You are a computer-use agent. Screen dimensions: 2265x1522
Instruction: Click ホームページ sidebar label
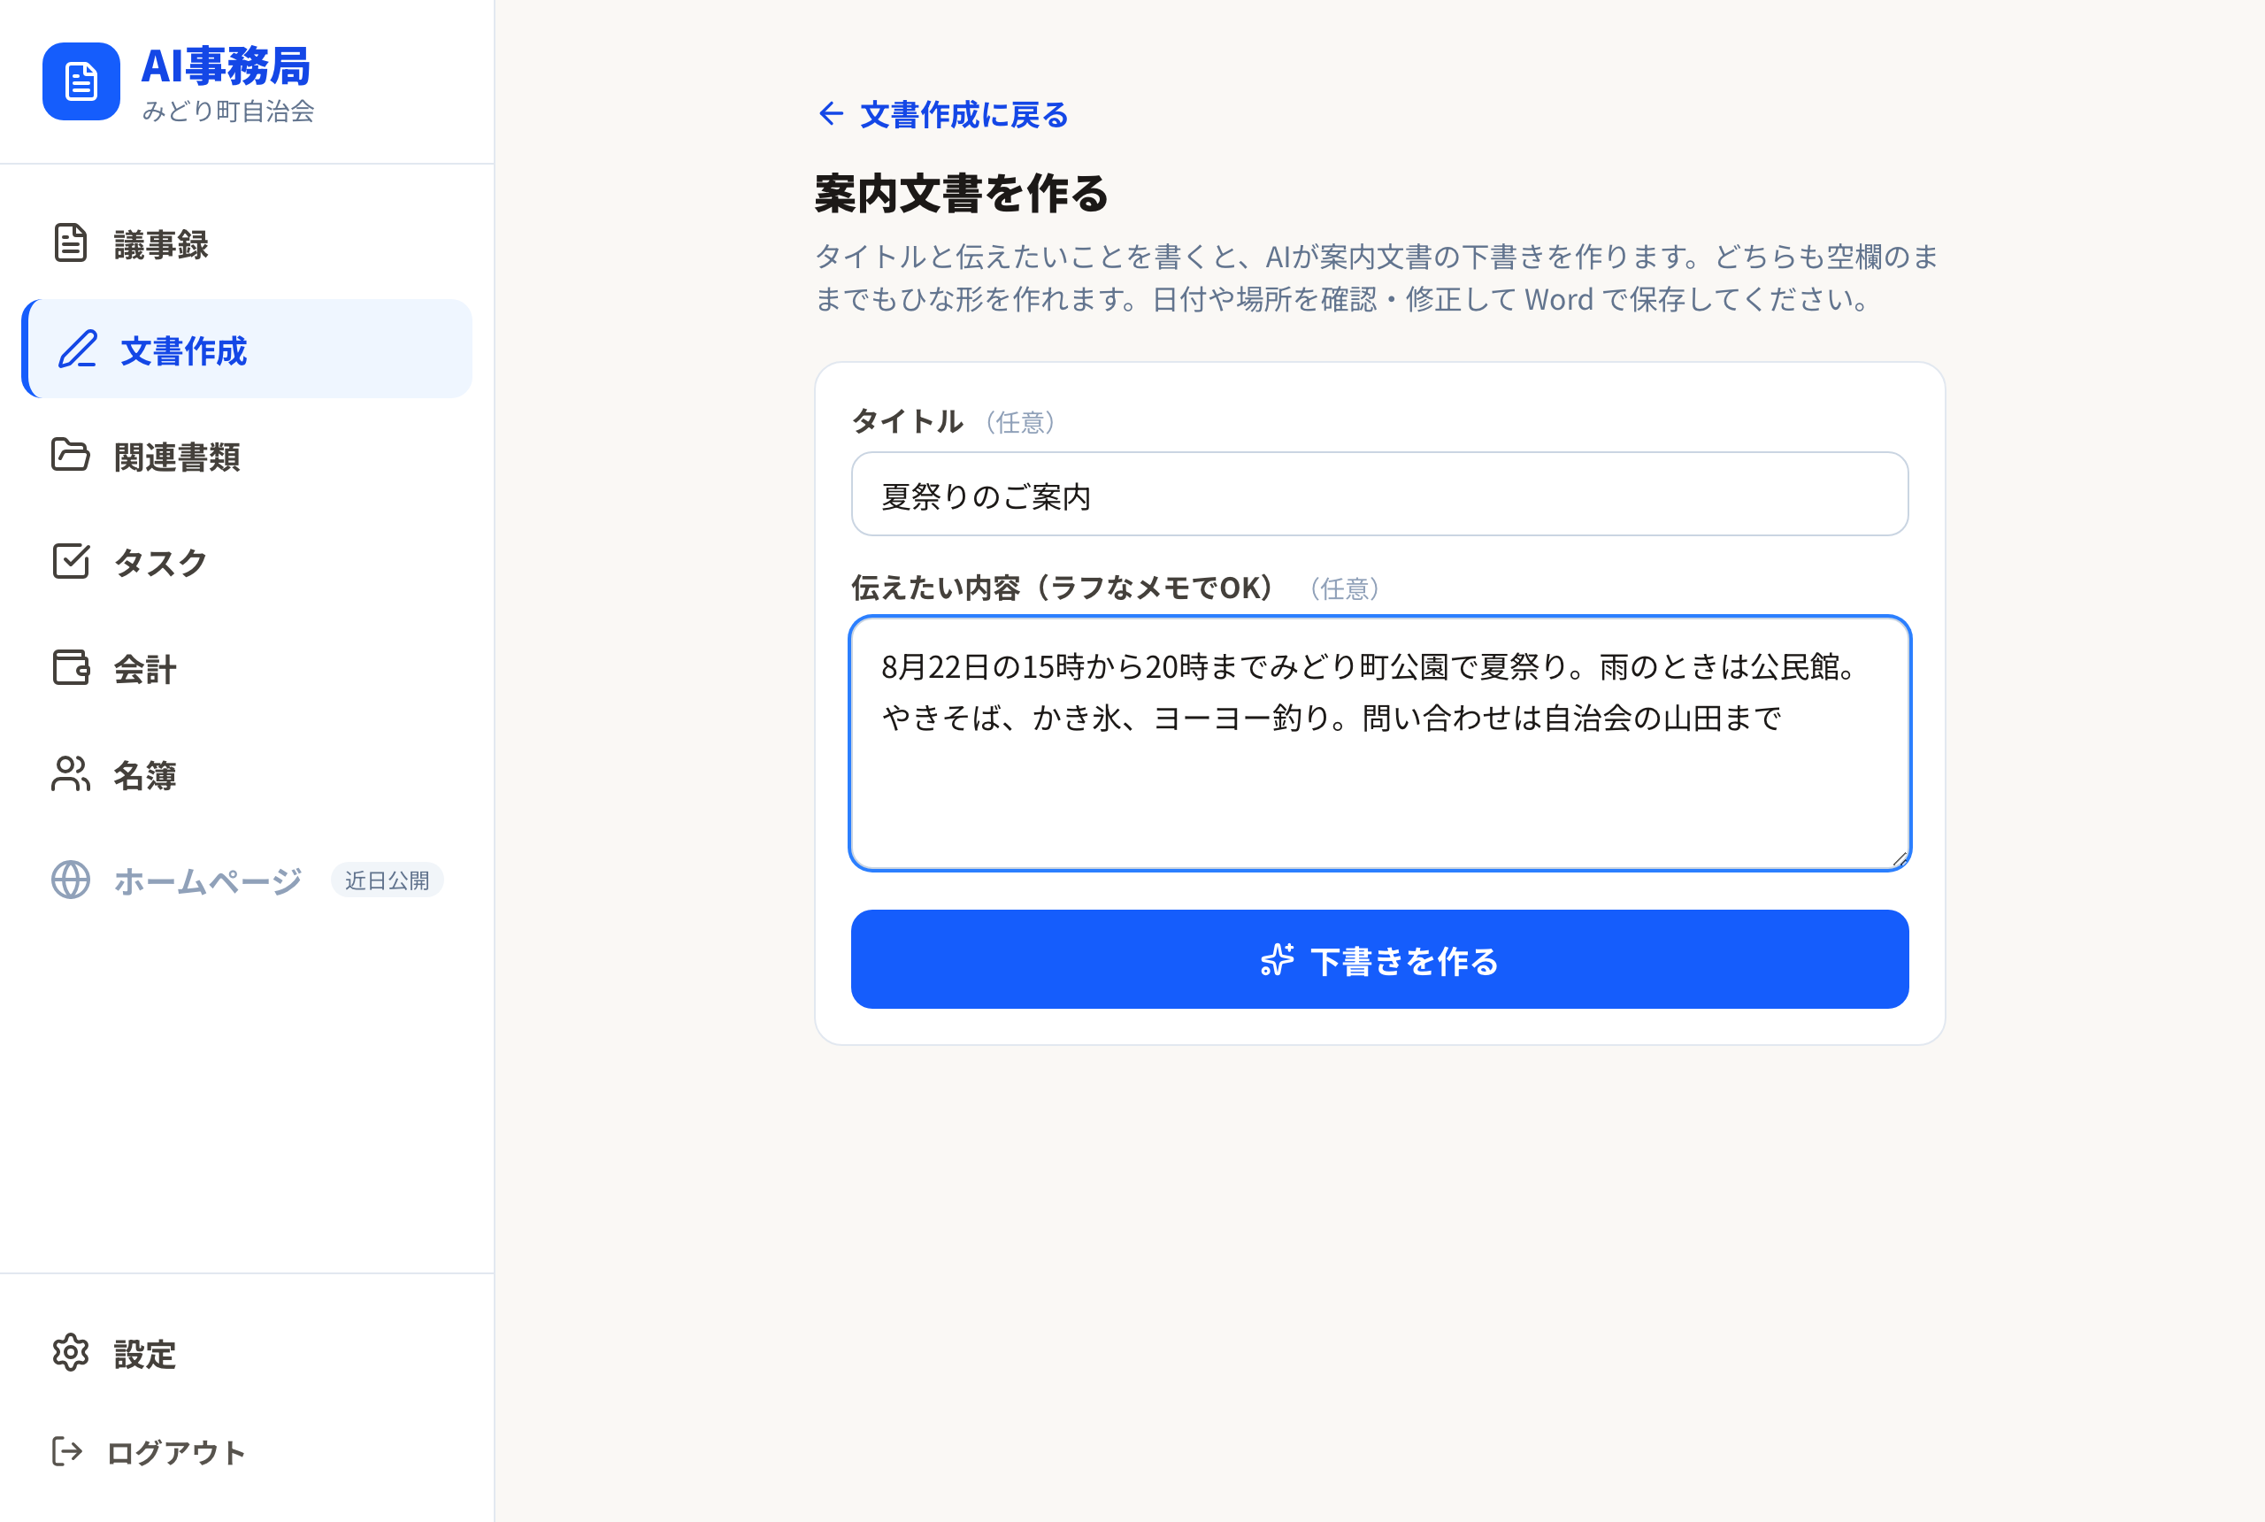coord(208,881)
